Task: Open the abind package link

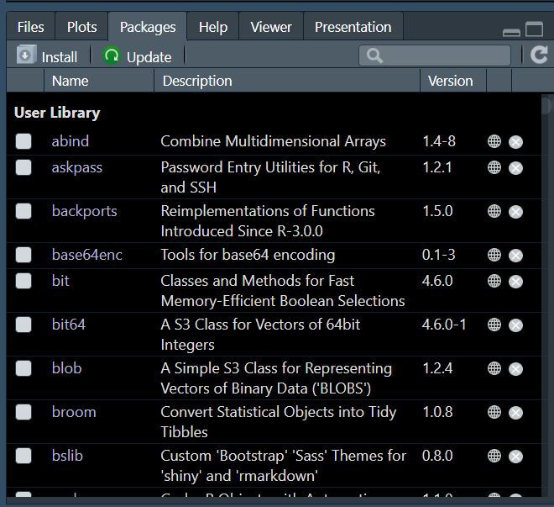Action: tap(71, 141)
